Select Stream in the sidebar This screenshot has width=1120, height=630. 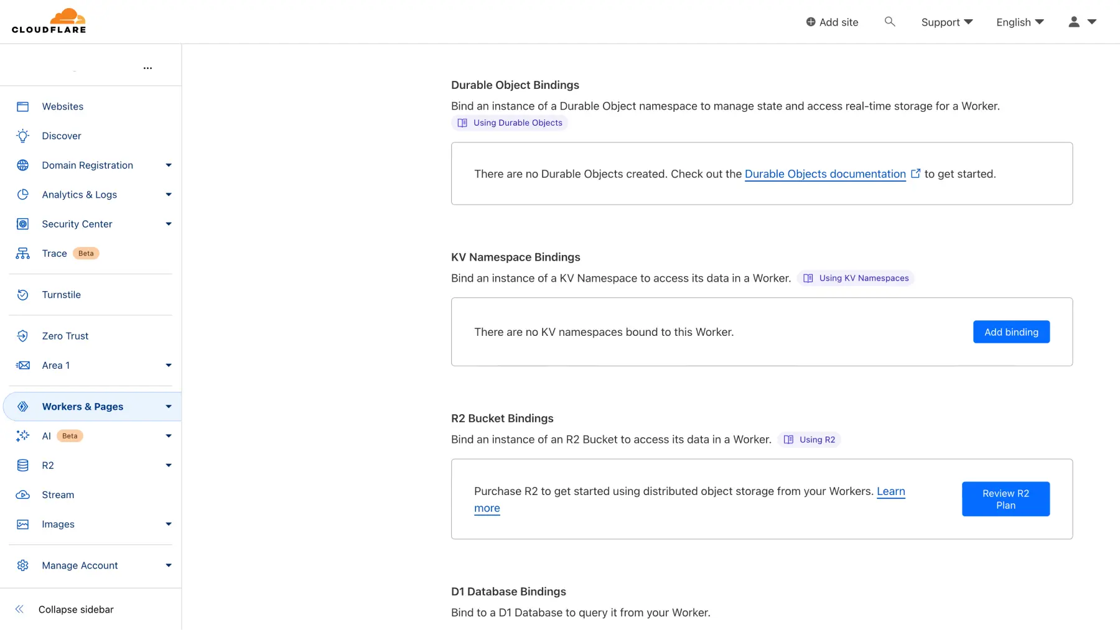[58, 494]
